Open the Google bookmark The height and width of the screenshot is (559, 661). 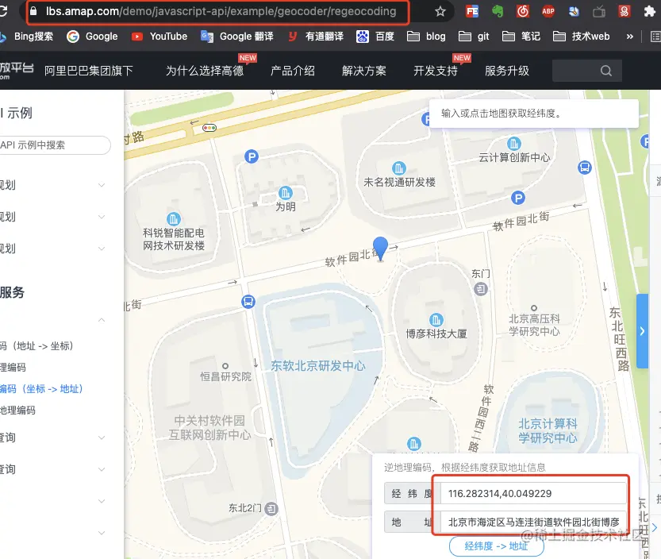coord(92,37)
